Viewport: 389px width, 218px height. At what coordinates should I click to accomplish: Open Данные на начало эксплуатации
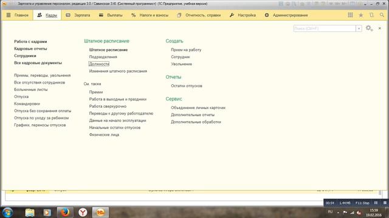click(x=117, y=121)
